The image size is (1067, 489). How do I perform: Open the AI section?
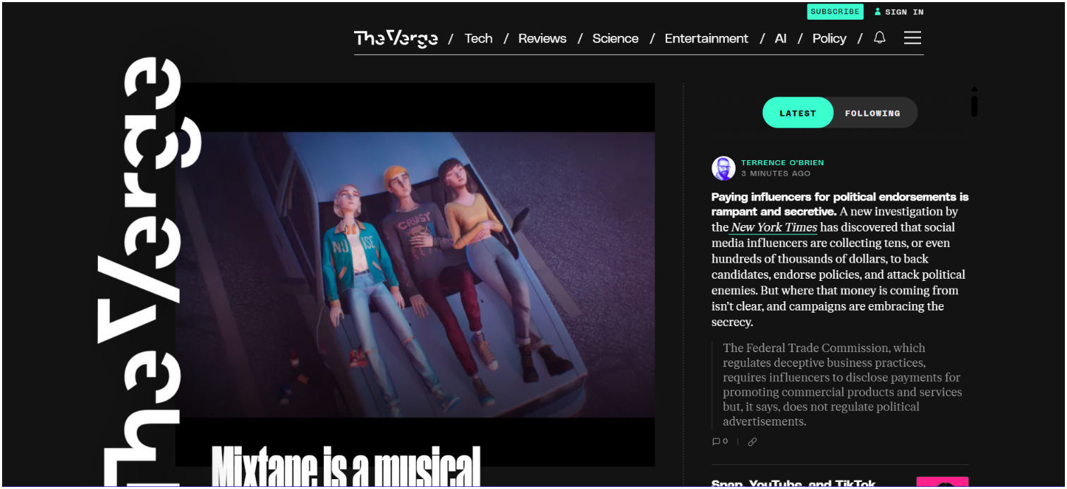(780, 38)
